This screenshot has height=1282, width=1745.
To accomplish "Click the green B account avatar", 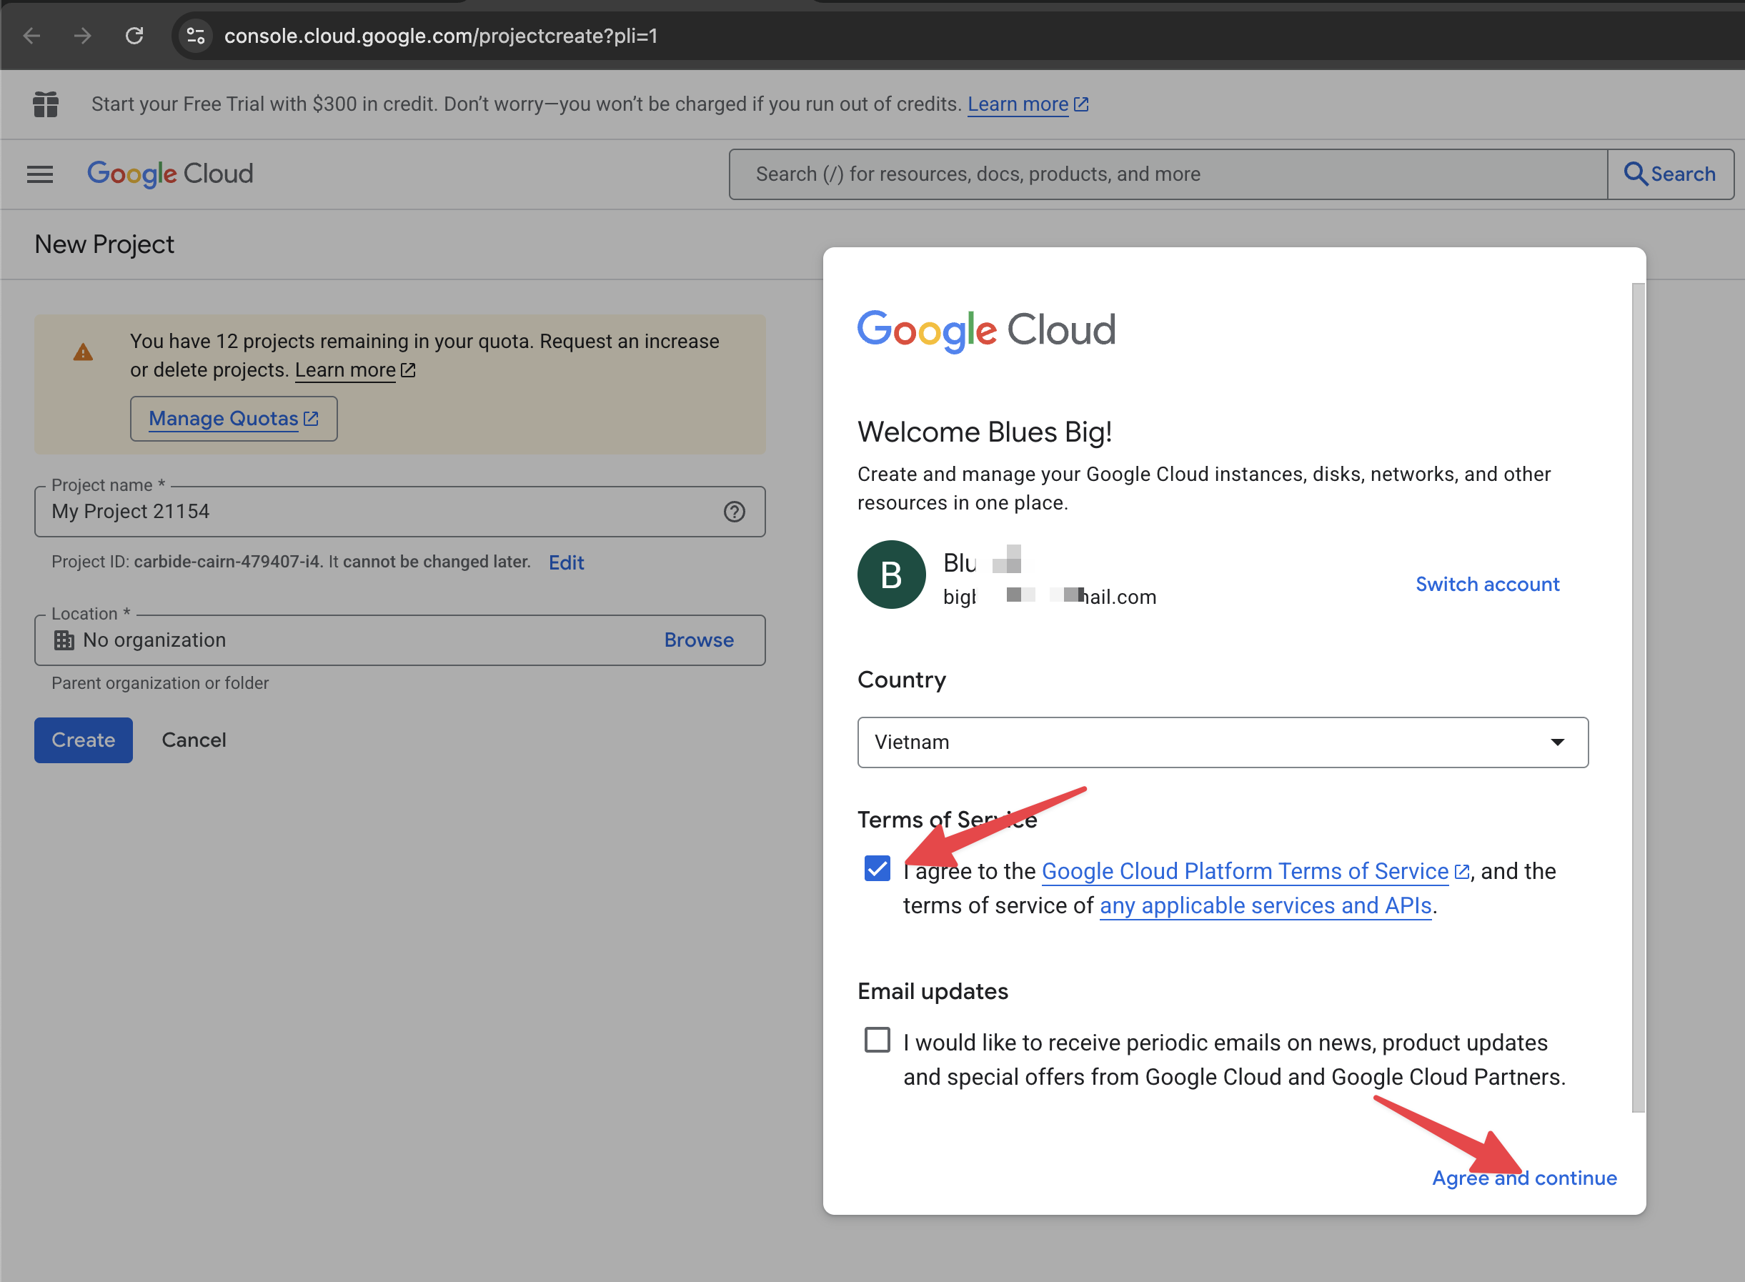I will tap(891, 575).
